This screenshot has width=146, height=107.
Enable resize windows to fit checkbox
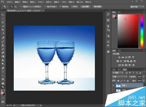(x=21, y=6)
